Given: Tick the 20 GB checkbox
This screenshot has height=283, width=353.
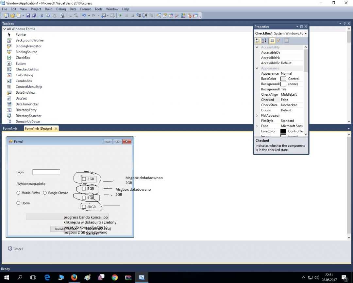Looking at the screenshot, I should click(x=84, y=207).
